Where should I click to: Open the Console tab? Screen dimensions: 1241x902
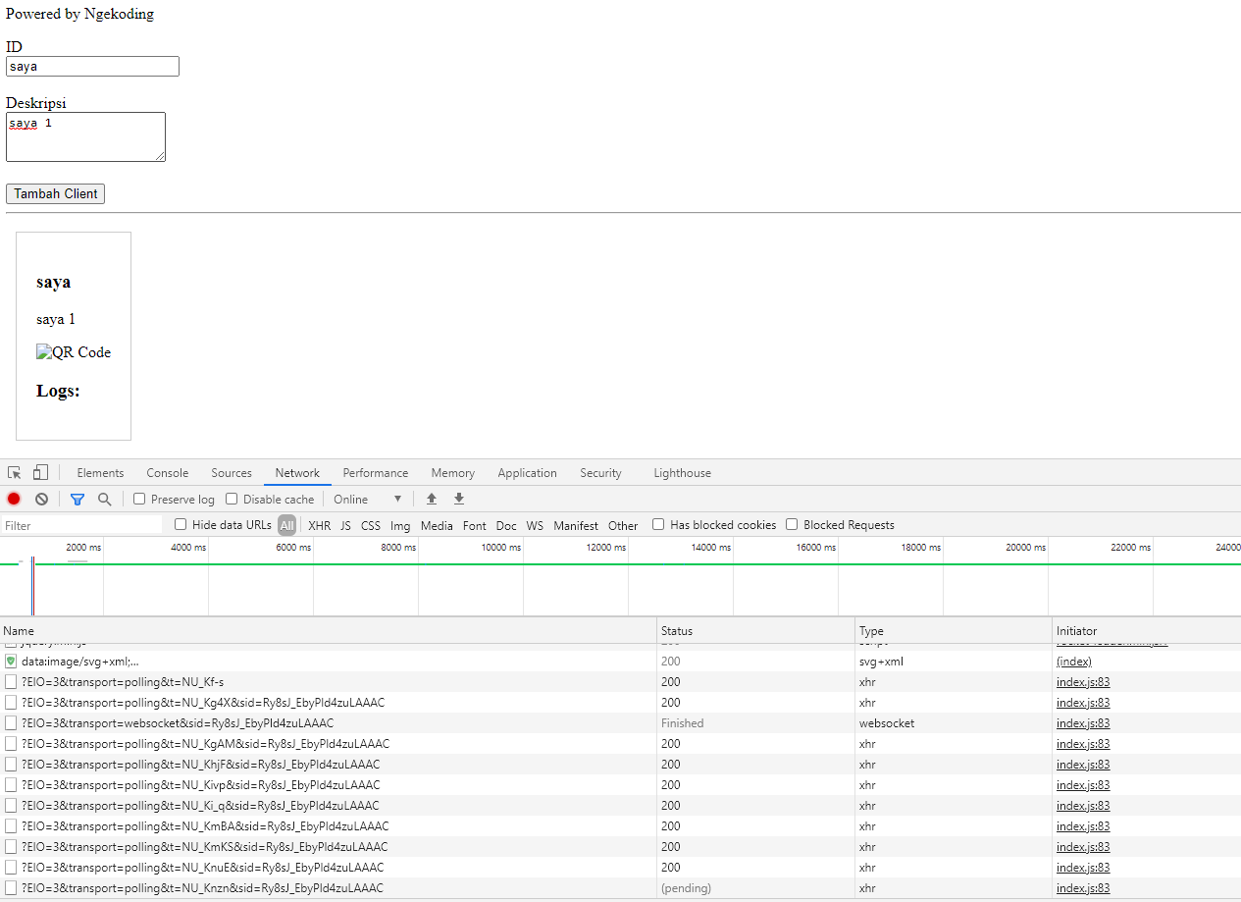(168, 473)
